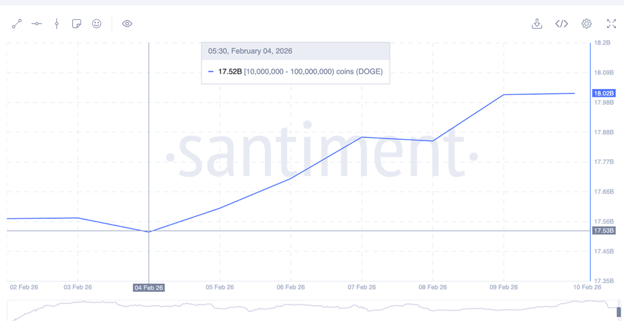Add a sticky note to chart
The image size is (624, 321).
tap(76, 24)
